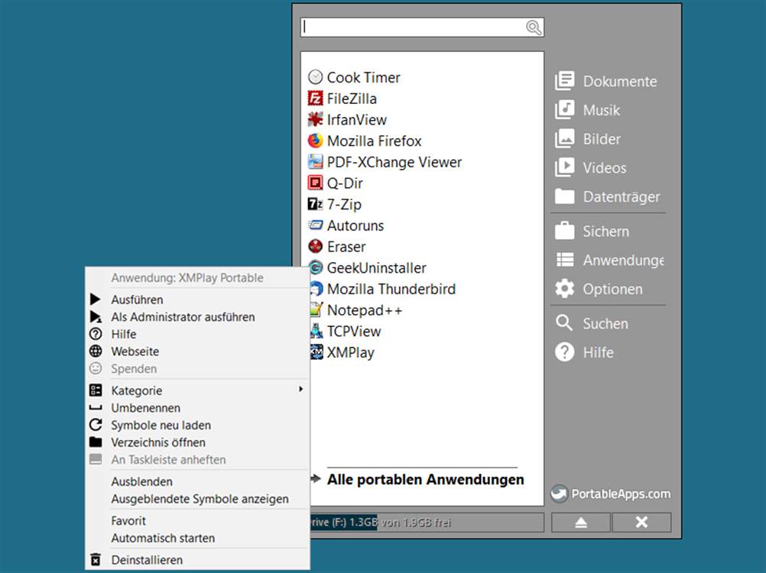Click the Datenträger folder icon
The image size is (766, 573).
tap(565, 196)
